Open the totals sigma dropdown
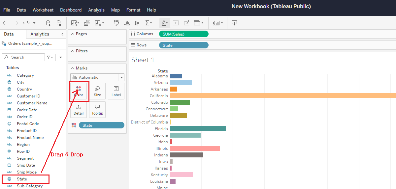Image resolution: width=396 pixels, height=189 pixels. coord(148,23)
